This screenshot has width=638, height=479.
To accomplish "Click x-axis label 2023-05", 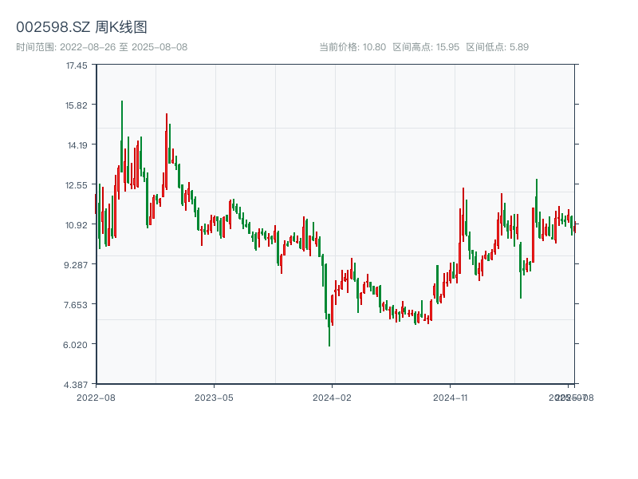I will click(214, 398).
